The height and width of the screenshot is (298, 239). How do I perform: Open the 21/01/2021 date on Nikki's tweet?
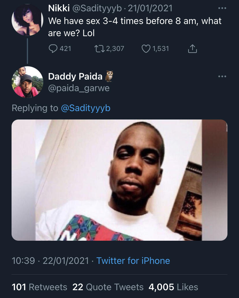click(150, 8)
